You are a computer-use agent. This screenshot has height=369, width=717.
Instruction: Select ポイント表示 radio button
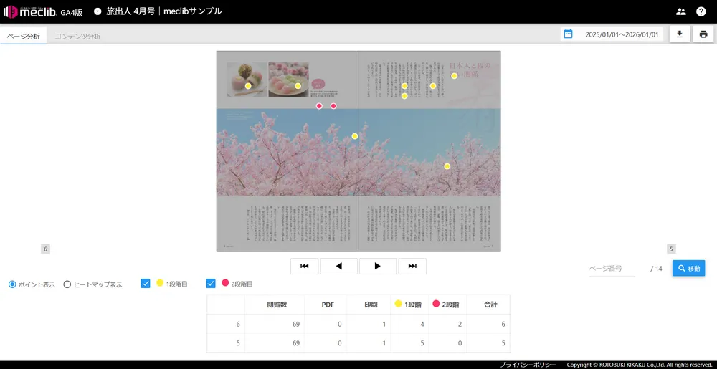point(12,284)
